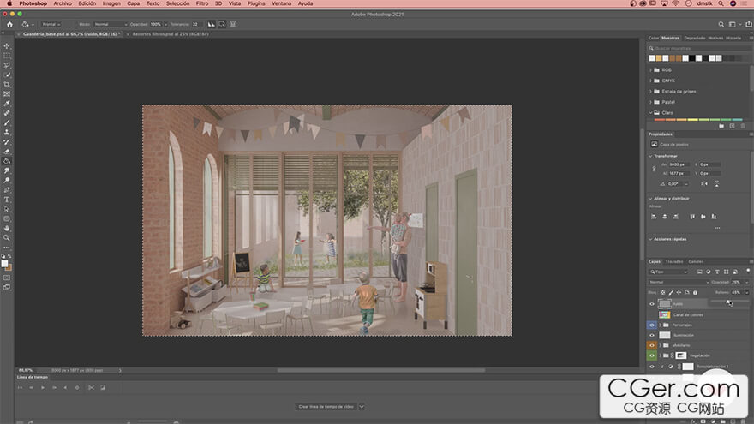The height and width of the screenshot is (424, 754).
Task: Toggle visibility of the Mobiliario group
Action: point(652,345)
